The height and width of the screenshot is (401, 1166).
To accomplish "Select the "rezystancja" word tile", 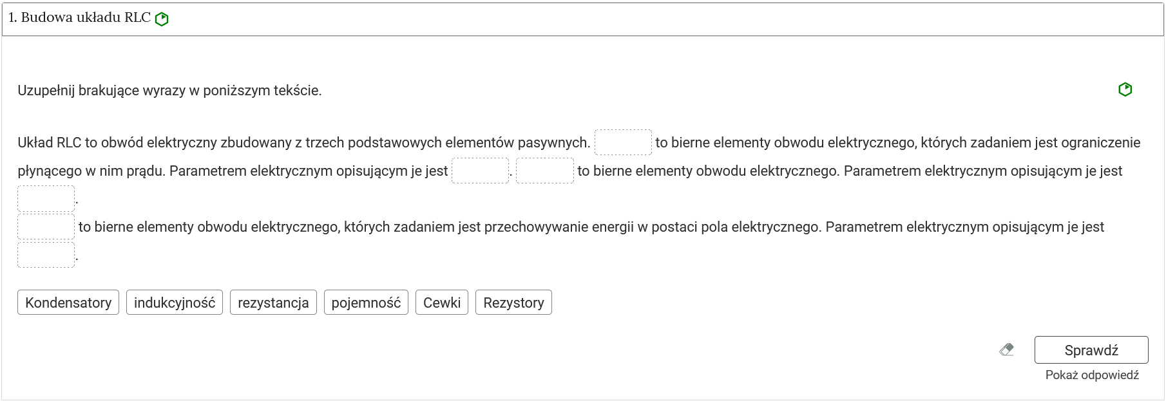I will pos(273,302).
